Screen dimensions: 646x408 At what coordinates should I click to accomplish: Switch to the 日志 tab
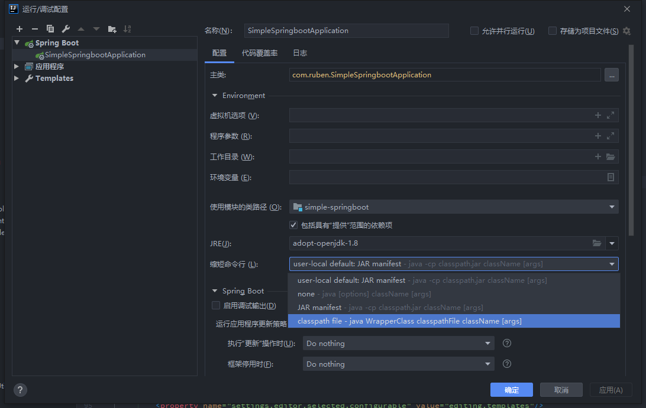300,53
